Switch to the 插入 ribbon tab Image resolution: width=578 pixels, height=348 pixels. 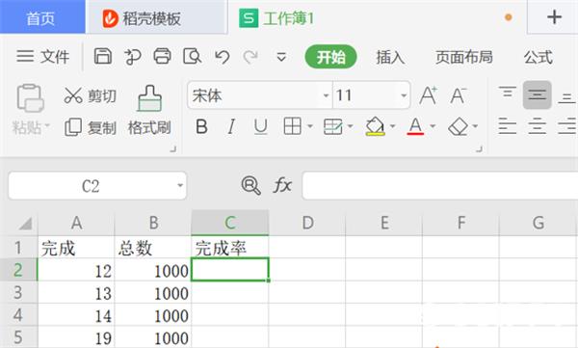390,57
